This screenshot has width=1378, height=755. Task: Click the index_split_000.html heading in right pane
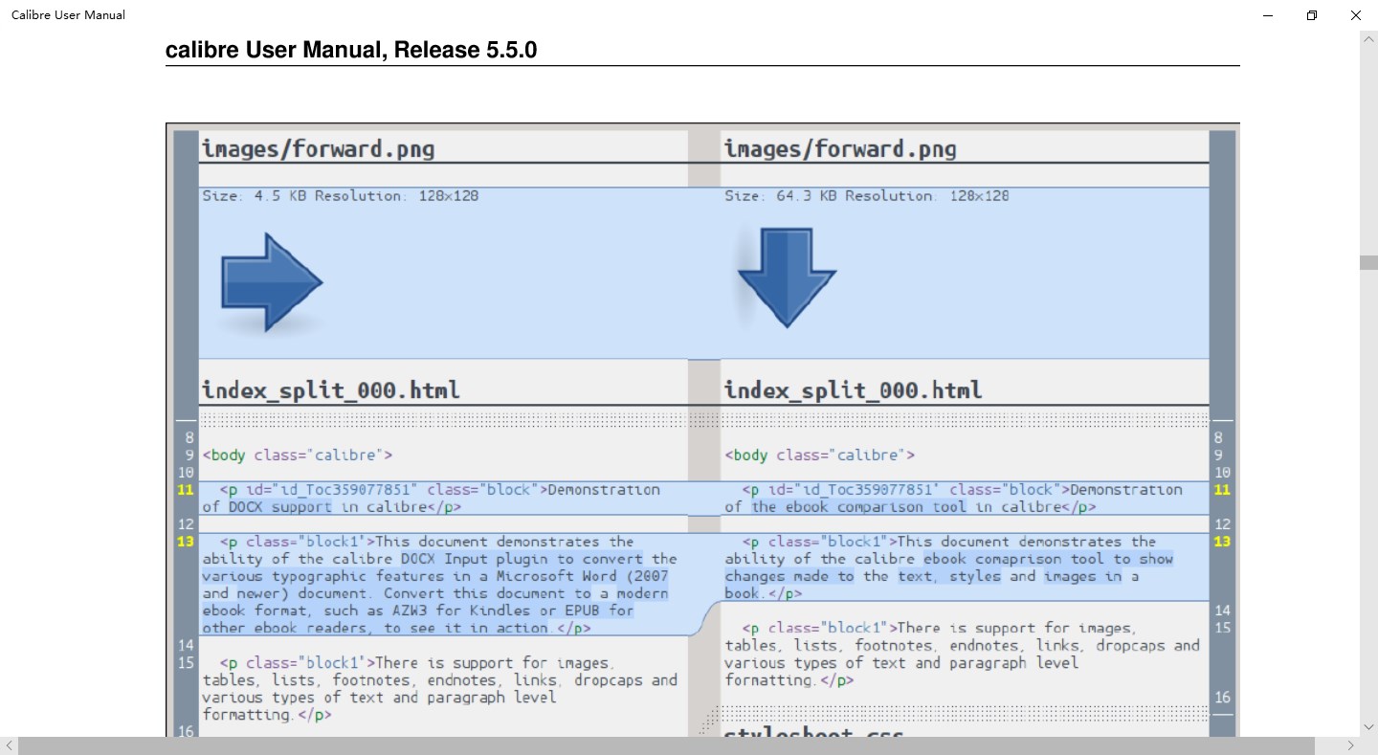[x=852, y=389]
